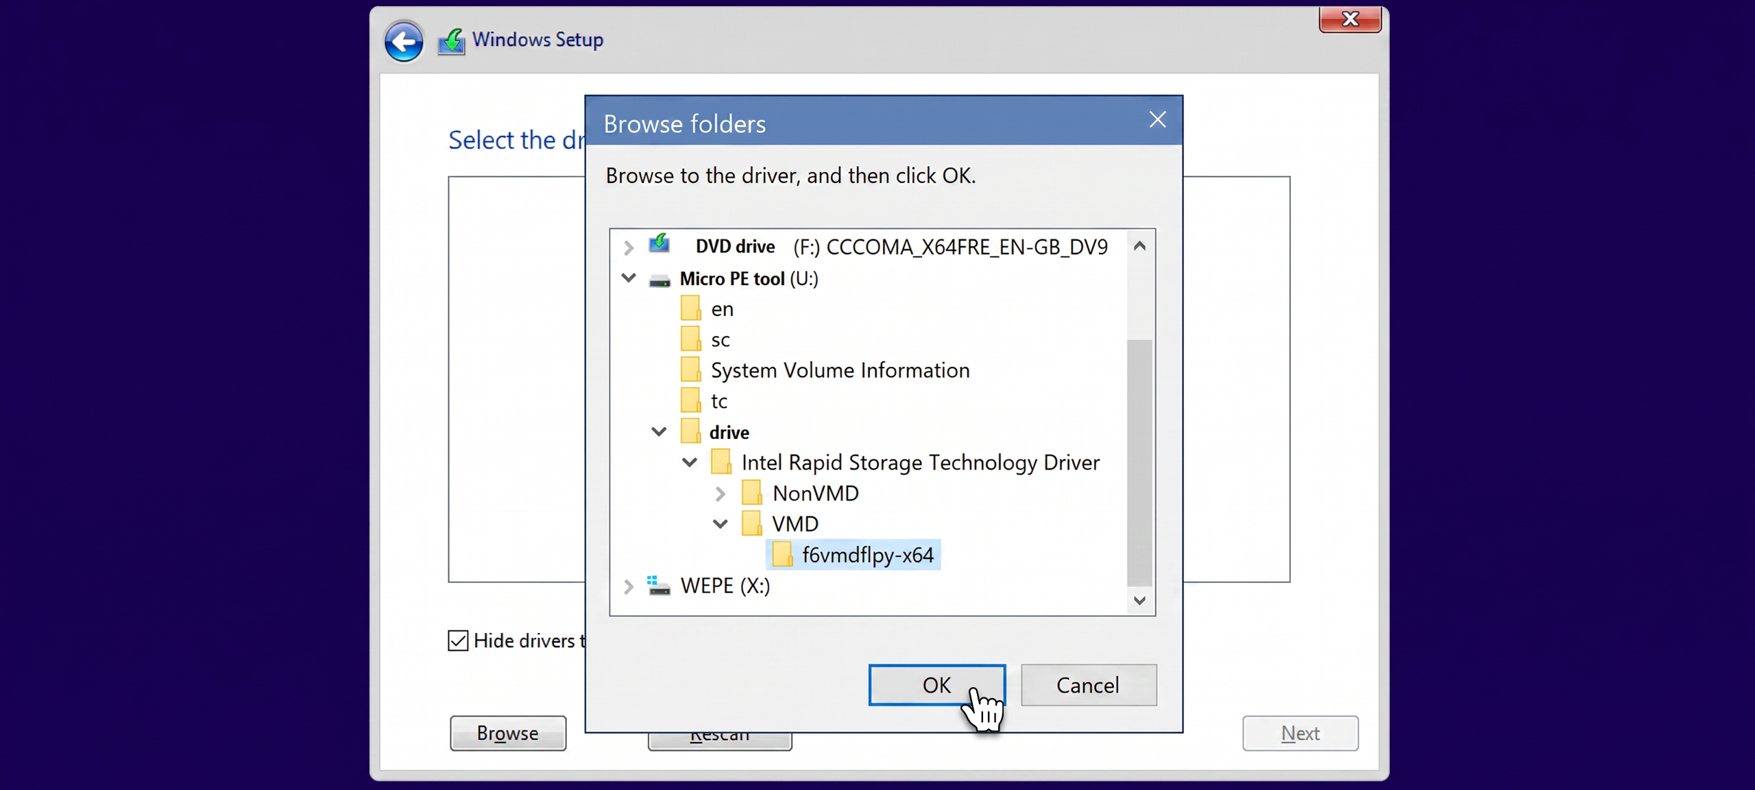Click the f6vmdflpy-x64 folder icon
Image resolution: width=1755 pixels, height=790 pixels.
coord(782,555)
